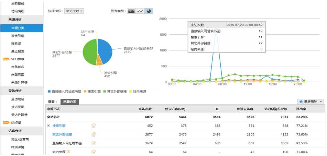Open 来路域名 in sidebar
This screenshot has width=327, height=156.
click(18, 67)
